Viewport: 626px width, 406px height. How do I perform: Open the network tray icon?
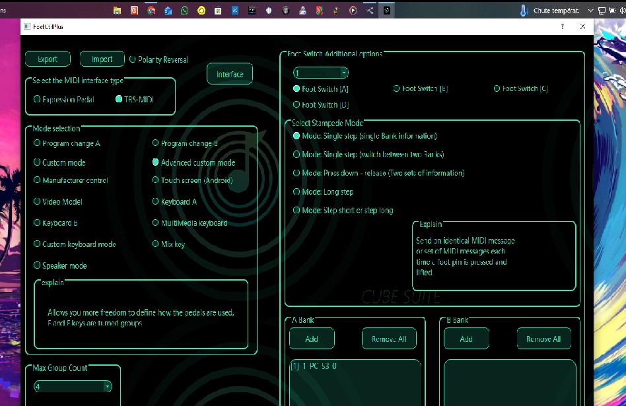602,11
